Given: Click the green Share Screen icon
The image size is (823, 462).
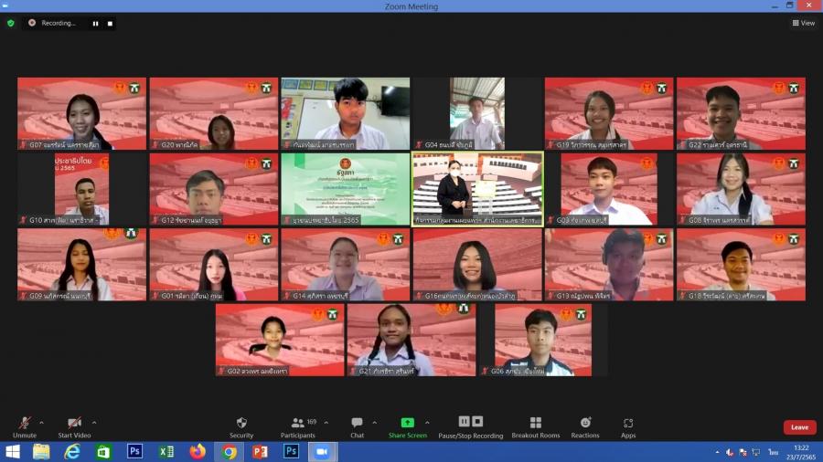Looking at the screenshot, I should pyautogui.click(x=407, y=423).
